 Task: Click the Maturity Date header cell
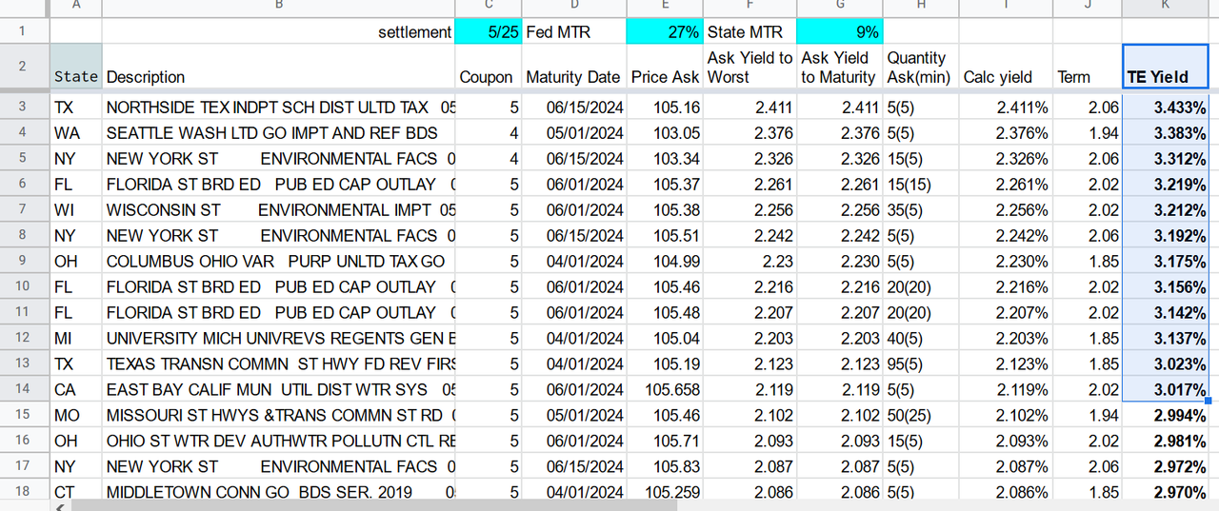pos(573,67)
